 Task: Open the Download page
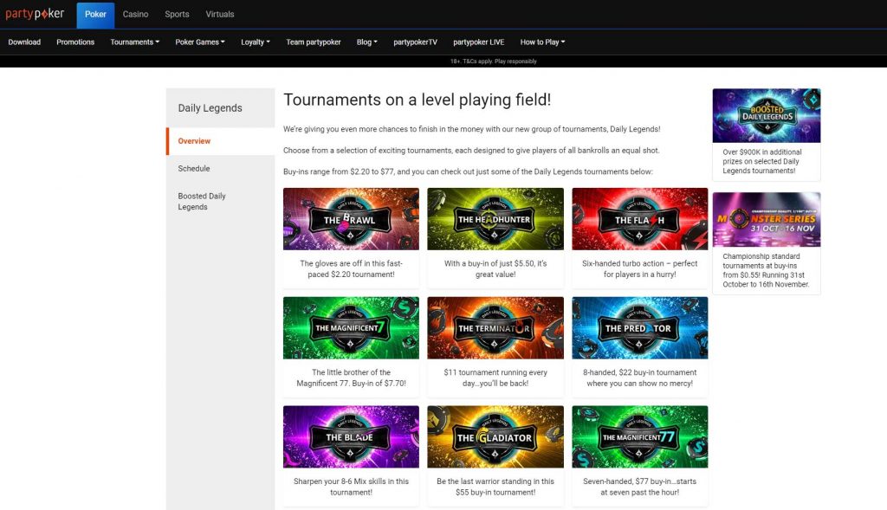click(x=24, y=42)
